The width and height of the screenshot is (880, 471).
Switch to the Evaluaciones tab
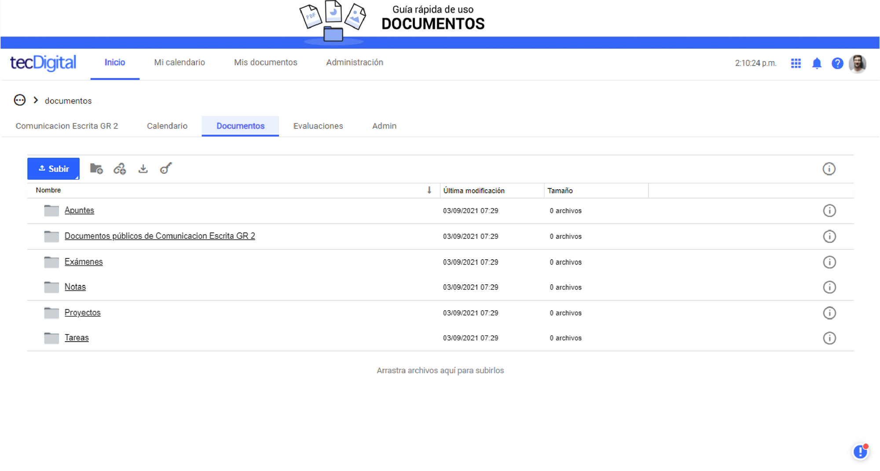click(318, 126)
